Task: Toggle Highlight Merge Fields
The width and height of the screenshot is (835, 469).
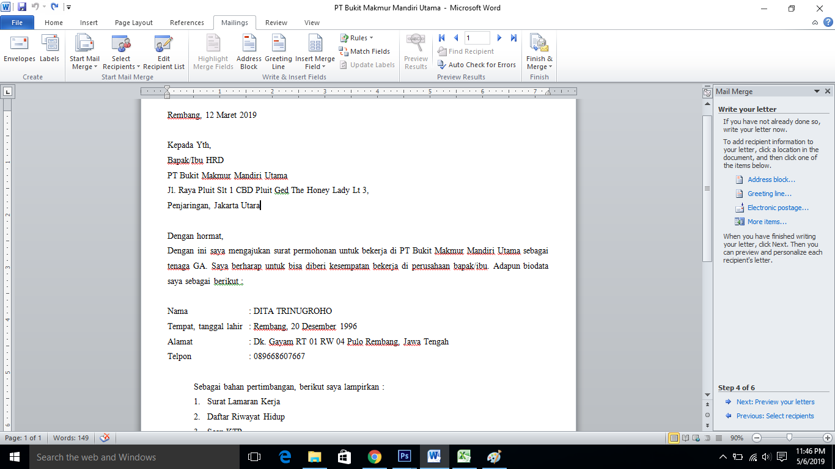Action: point(213,51)
